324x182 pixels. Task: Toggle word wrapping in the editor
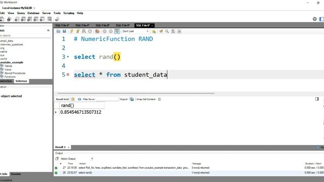[x=179, y=31]
